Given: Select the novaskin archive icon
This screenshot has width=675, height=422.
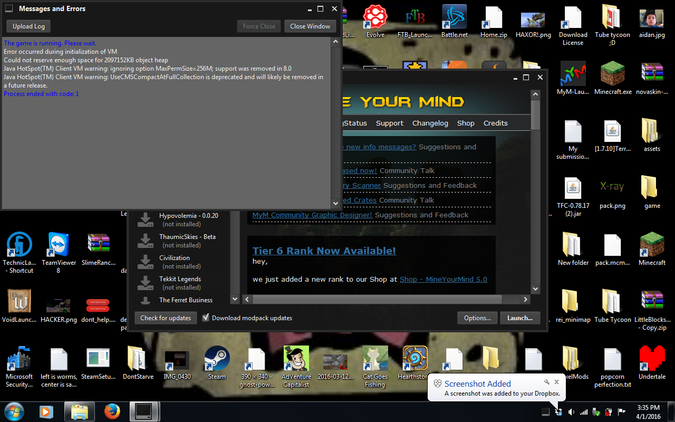Looking at the screenshot, I should click(x=652, y=78).
